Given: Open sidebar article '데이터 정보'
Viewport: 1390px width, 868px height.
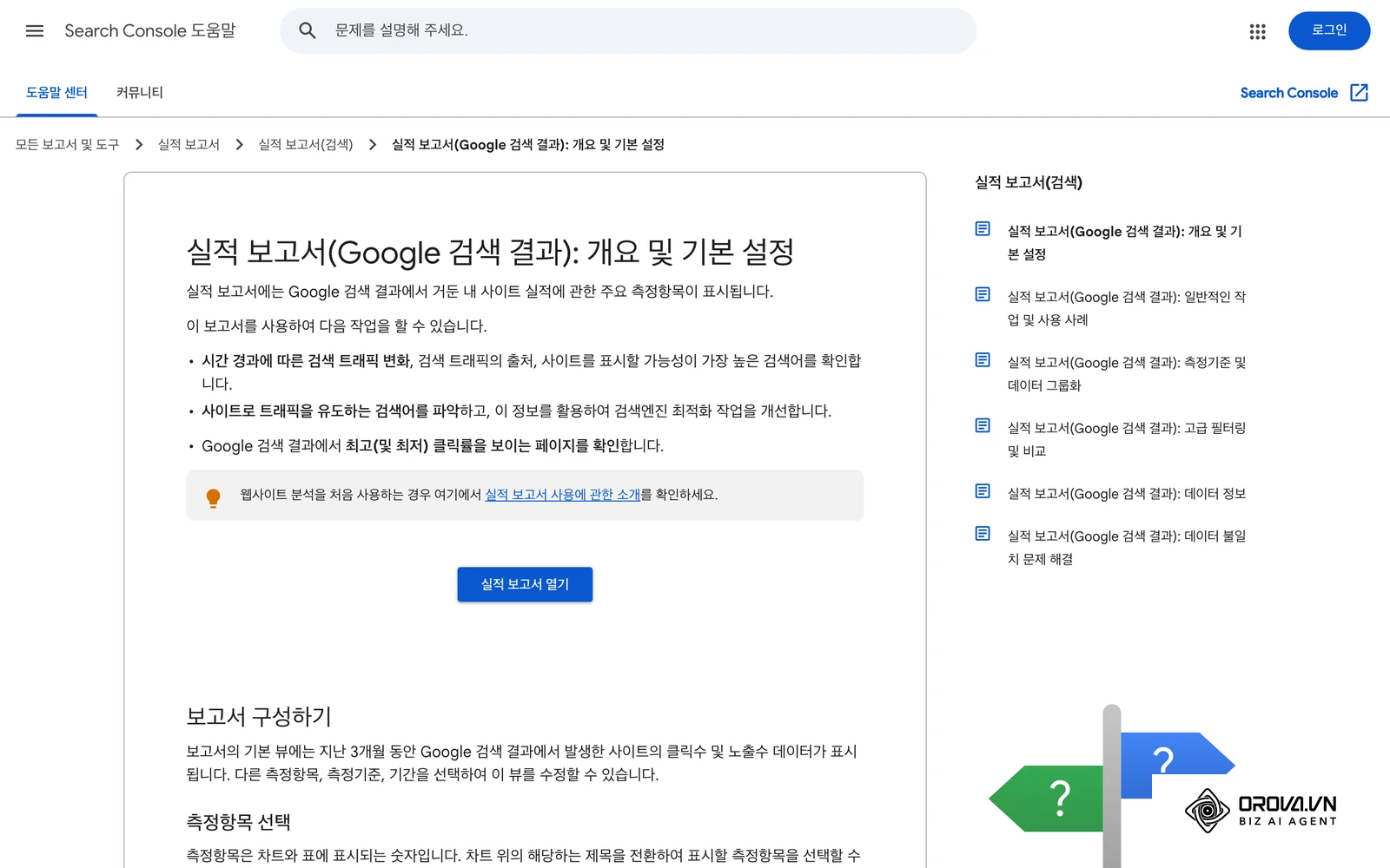Looking at the screenshot, I should (x=1127, y=494).
